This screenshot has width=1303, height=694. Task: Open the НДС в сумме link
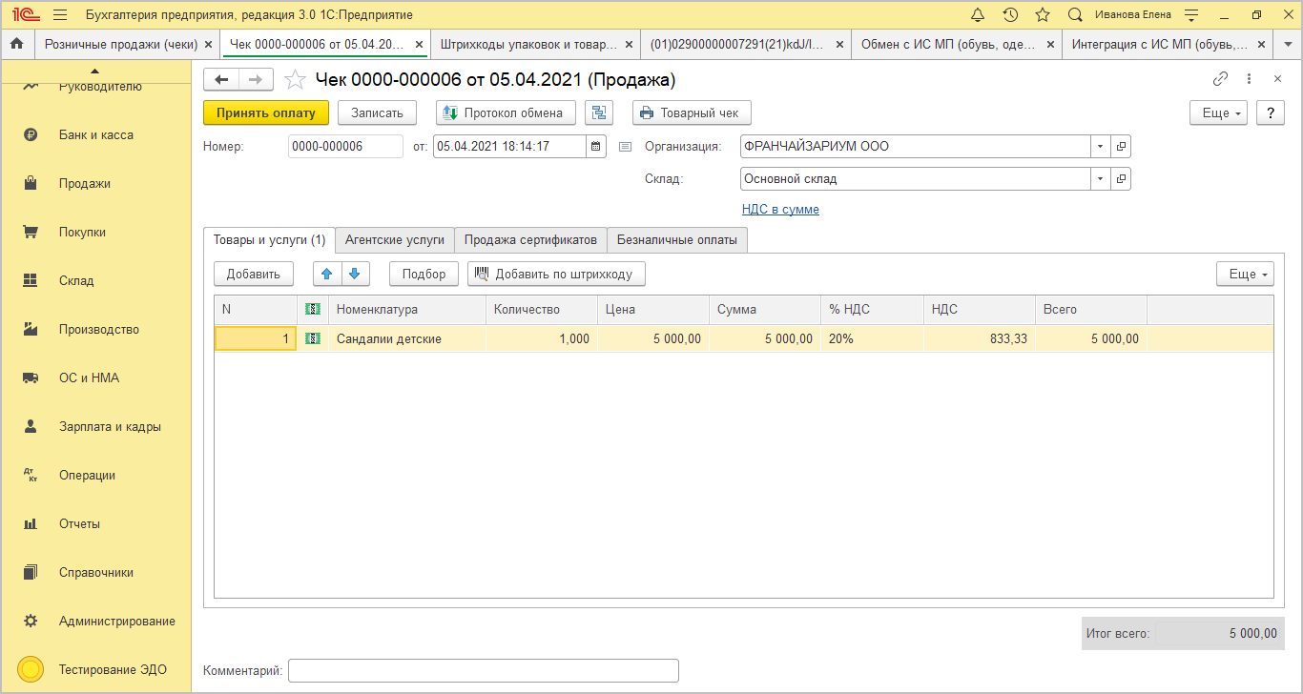780,210
